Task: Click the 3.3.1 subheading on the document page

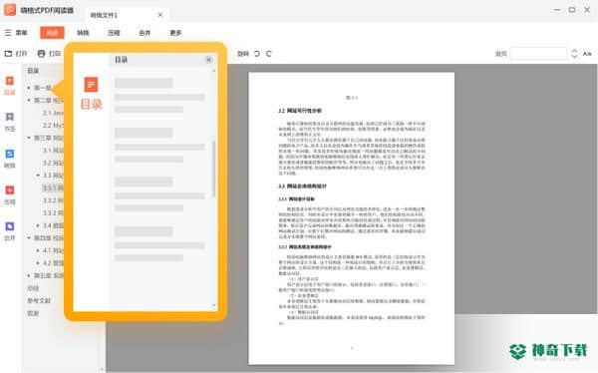Action: 296,198
